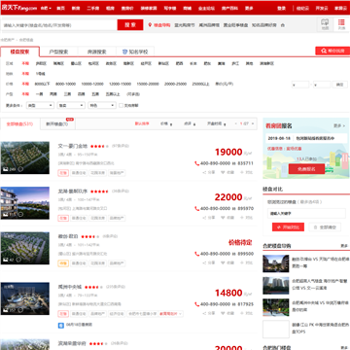Sort listings by price
350x350 pixels.
166,123
